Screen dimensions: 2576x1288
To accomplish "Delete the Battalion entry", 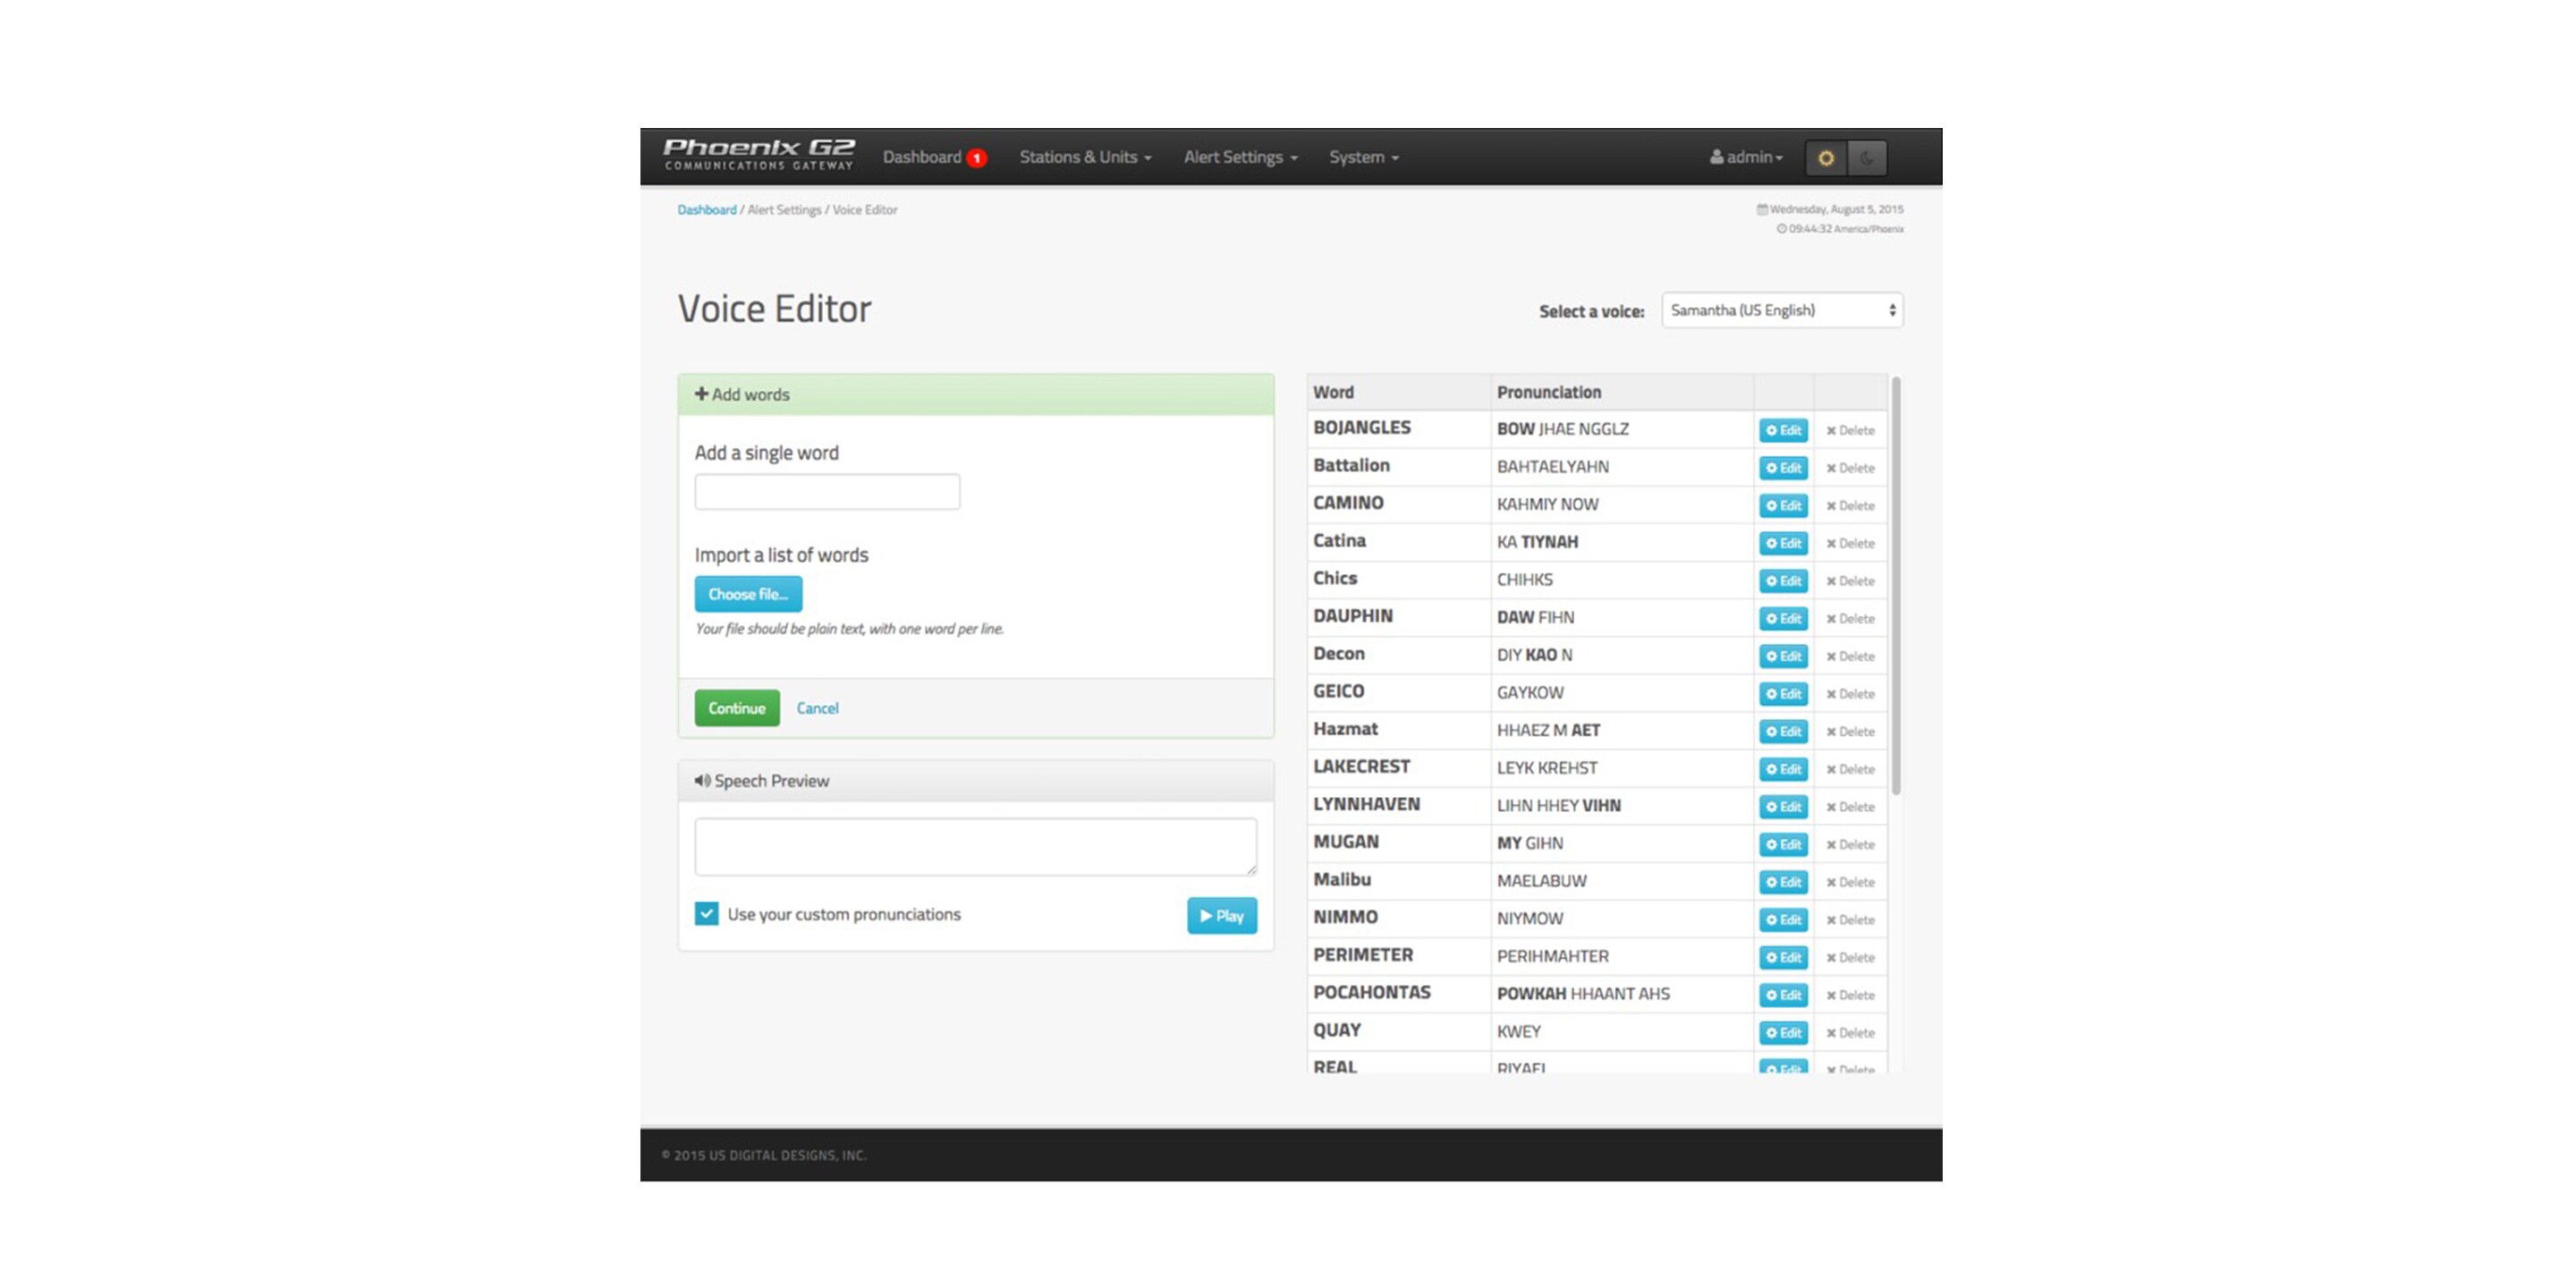I will point(1850,468).
